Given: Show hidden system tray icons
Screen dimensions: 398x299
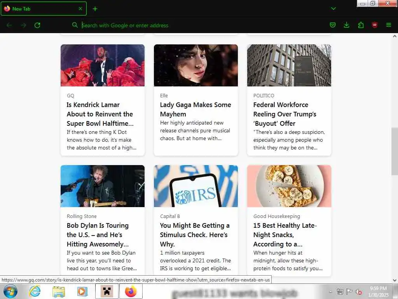Looking at the screenshot, I should click(330, 292).
